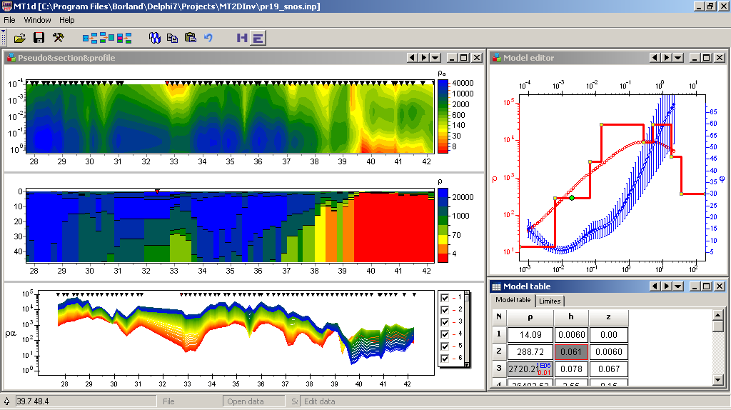
Task: Click the blue undo arrow icon
Action: coord(208,38)
